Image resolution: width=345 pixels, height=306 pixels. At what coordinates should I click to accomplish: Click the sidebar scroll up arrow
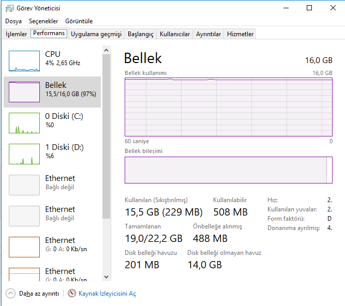point(107,51)
